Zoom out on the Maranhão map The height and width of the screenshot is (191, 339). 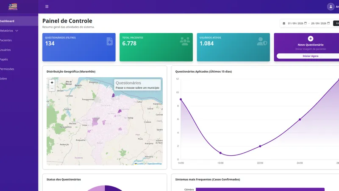(x=52, y=88)
